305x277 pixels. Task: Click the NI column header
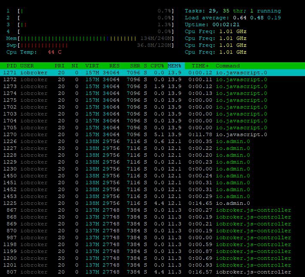click(75, 66)
